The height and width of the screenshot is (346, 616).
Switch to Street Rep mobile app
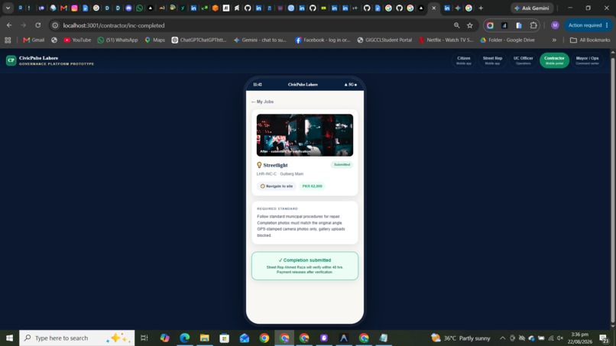tap(492, 60)
